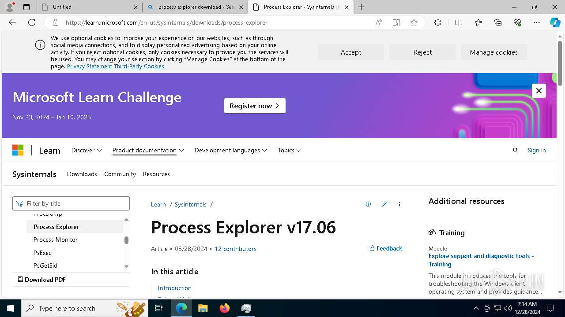The image size is (565, 317).
Task: Open the Community menu item
Action: pos(120,174)
